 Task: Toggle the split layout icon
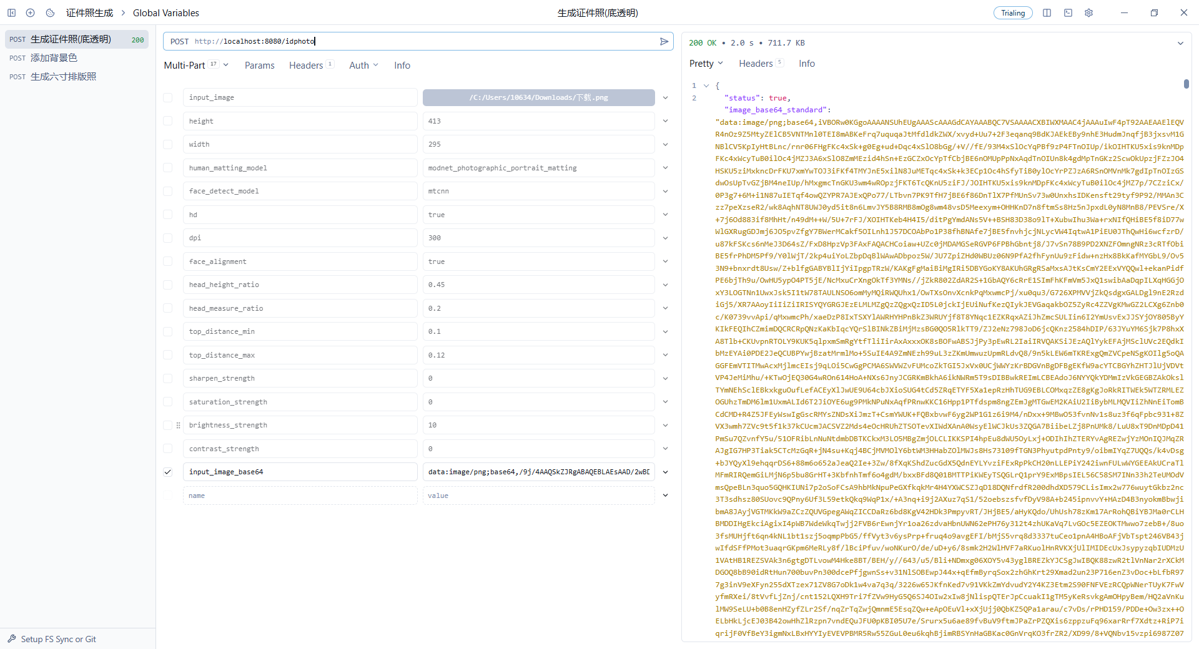pos(1047,13)
